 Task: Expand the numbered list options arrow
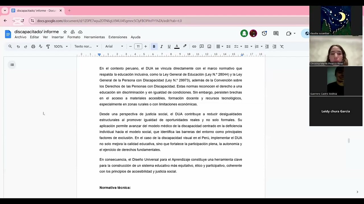point(262,46)
